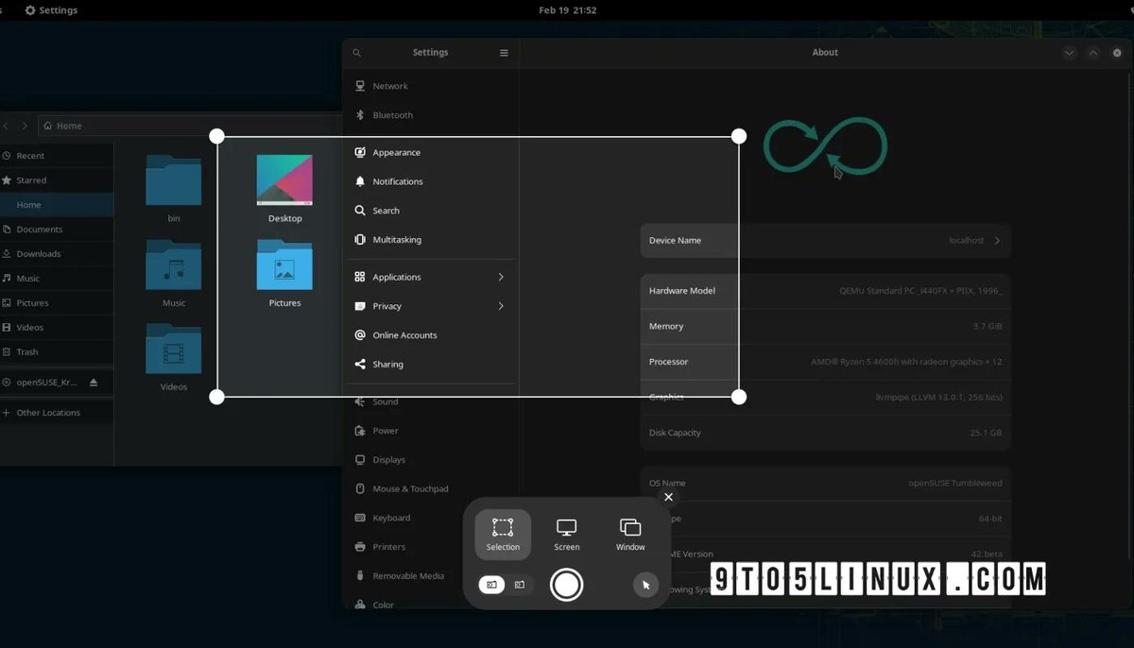Open clock and calendar in top bar
The height and width of the screenshot is (648, 1134).
pos(567,10)
